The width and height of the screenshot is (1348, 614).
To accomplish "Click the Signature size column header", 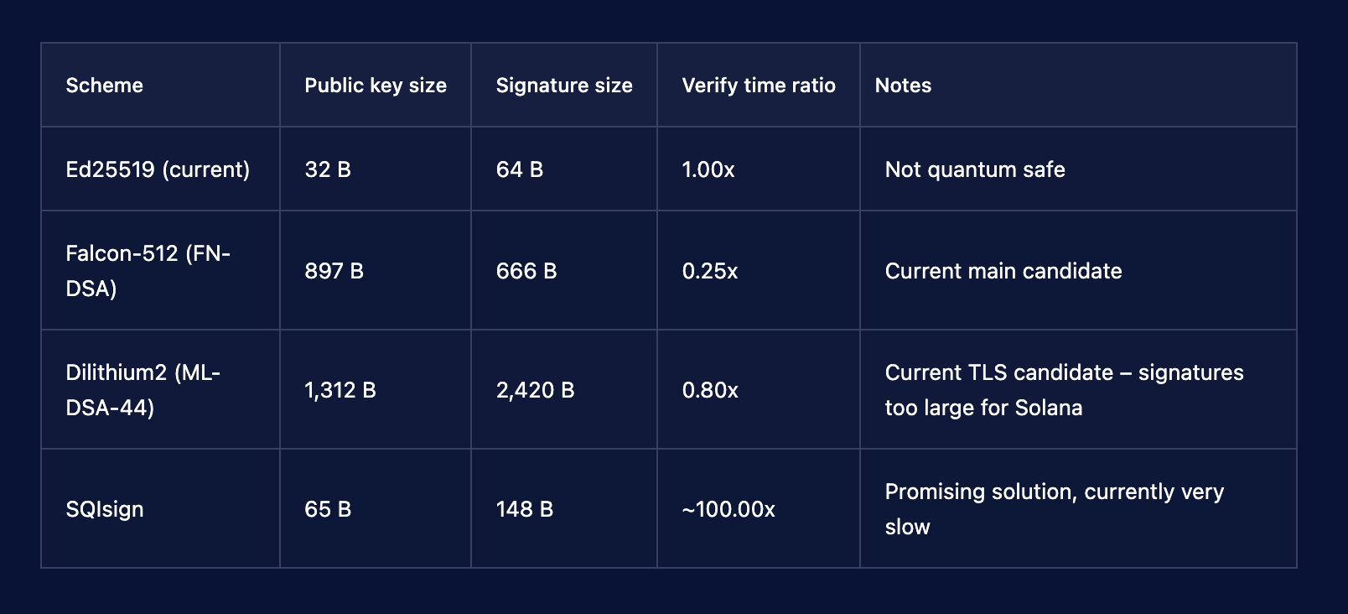I will [563, 86].
